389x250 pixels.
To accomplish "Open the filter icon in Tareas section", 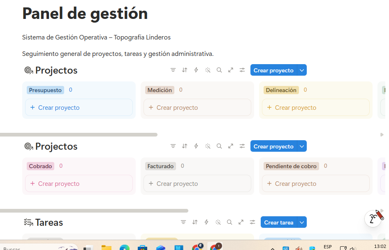I will (x=183, y=222).
